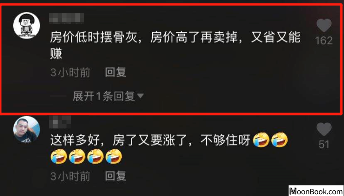Click the 162 like count number
The image size is (344, 196).
point(324,41)
